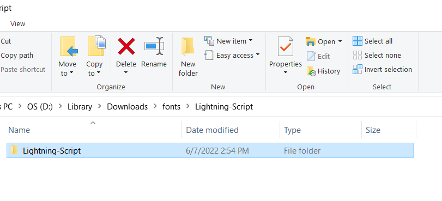This screenshot has width=442, height=201.
Task: Click the Select all grid icon
Action: tap(358, 41)
